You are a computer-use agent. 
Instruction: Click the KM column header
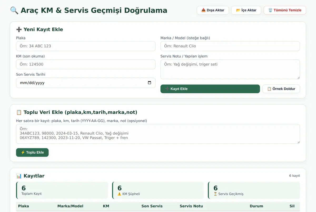106,206
